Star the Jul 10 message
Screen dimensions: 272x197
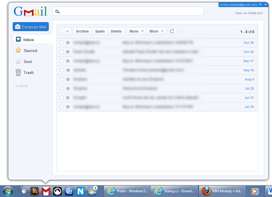click(68, 107)
